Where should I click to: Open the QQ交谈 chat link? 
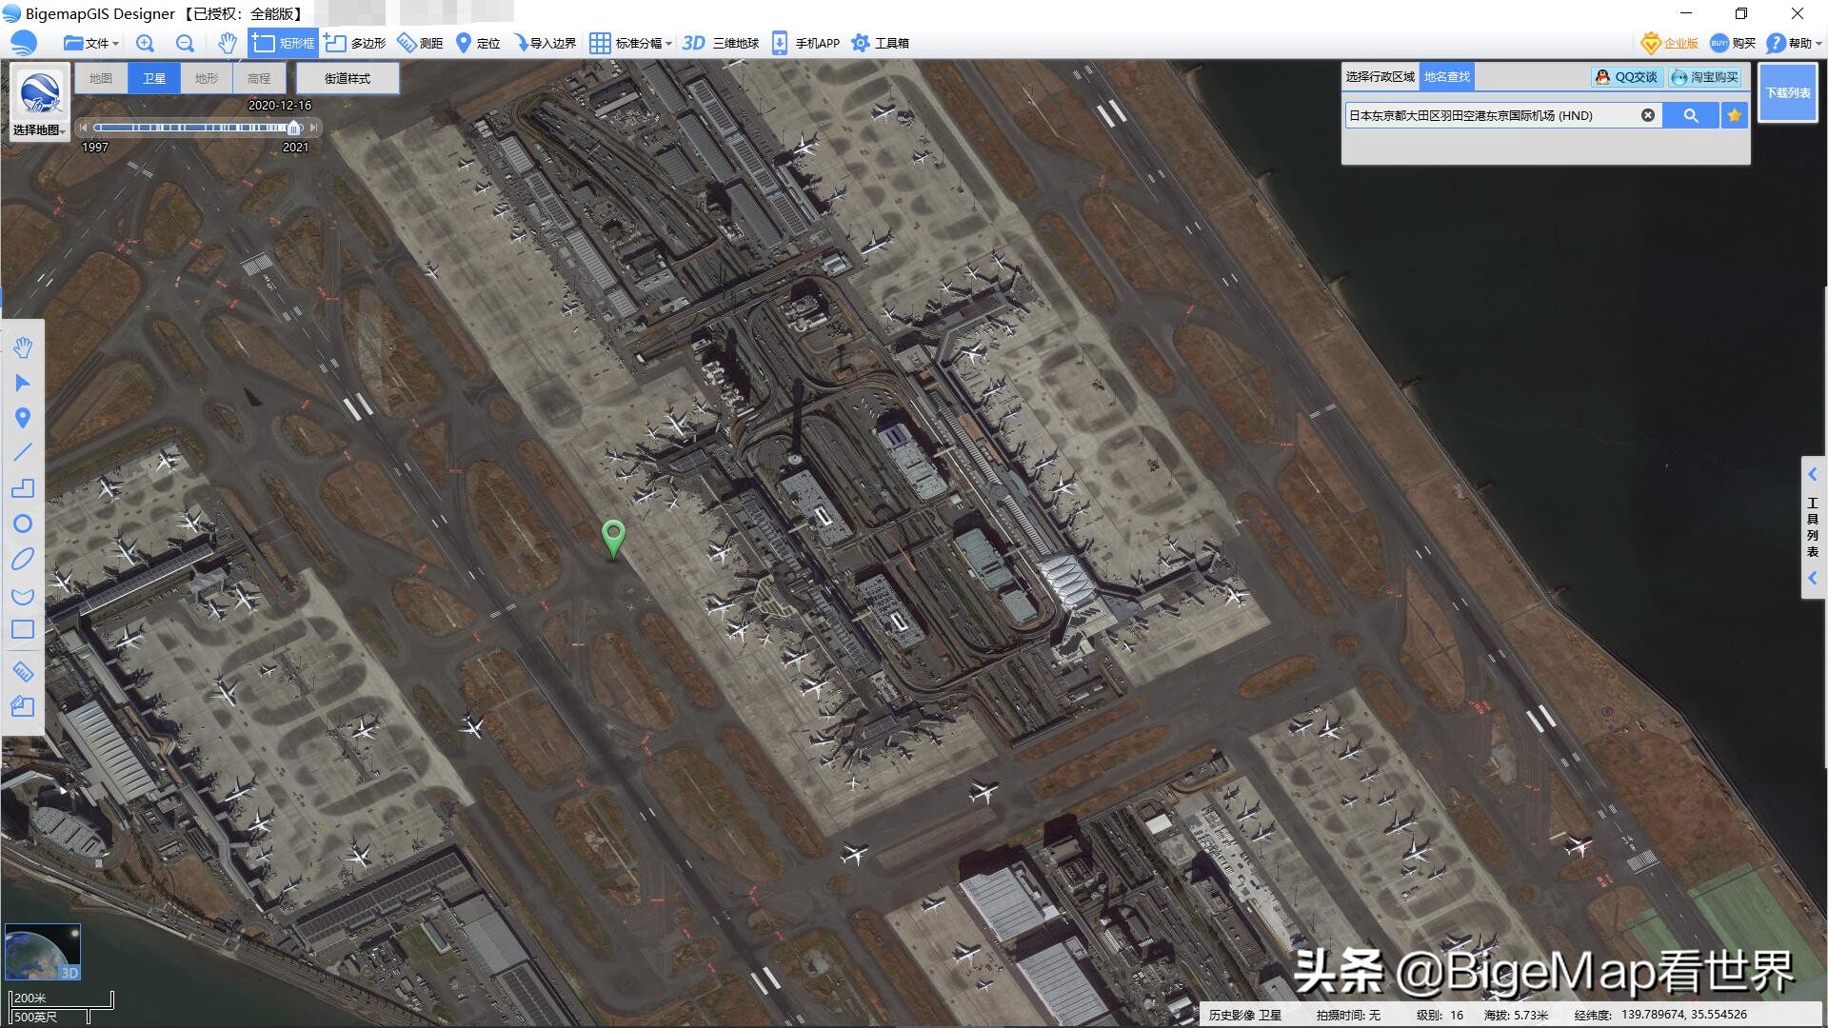(1627, 76)
